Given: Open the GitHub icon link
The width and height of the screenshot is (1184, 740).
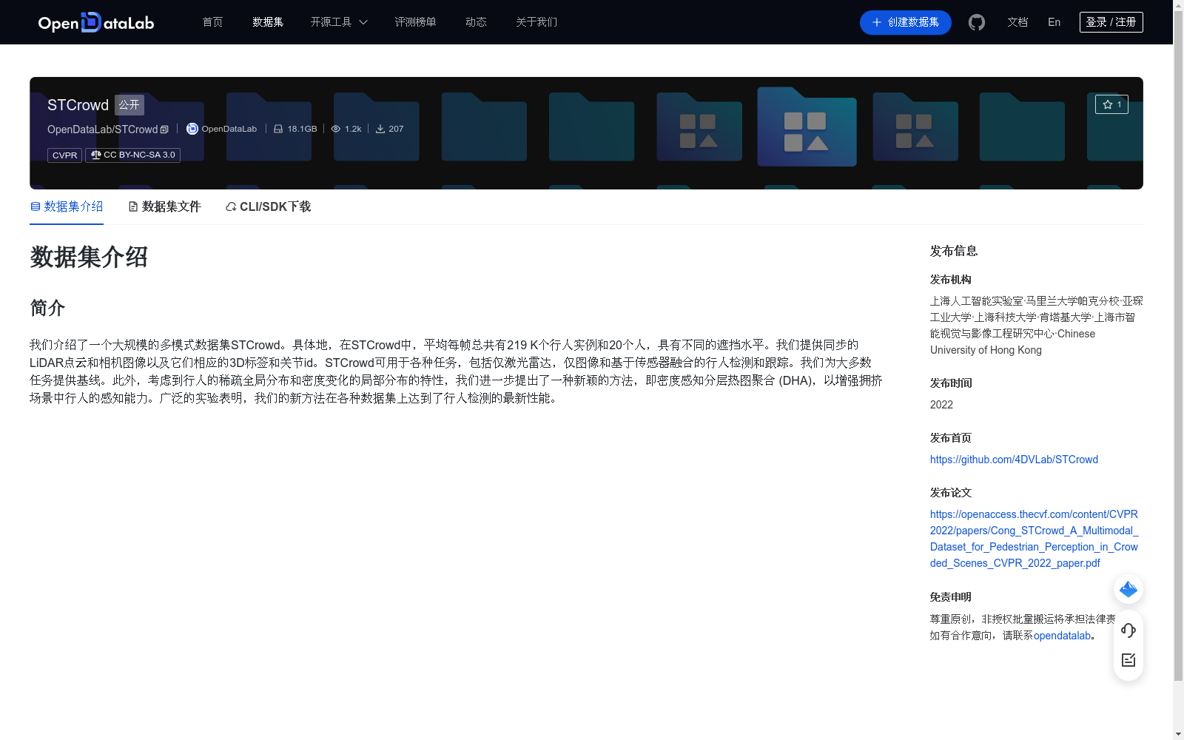Looking at the screenshot, I should [977, 22].
